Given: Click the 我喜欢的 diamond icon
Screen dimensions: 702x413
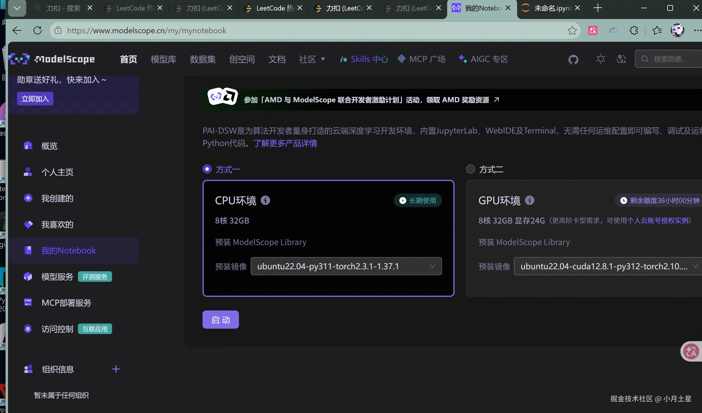Looking at the screenshot, I should [28, 224].
